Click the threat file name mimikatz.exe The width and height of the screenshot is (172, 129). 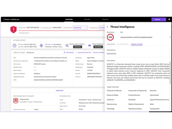coord(30,53)
